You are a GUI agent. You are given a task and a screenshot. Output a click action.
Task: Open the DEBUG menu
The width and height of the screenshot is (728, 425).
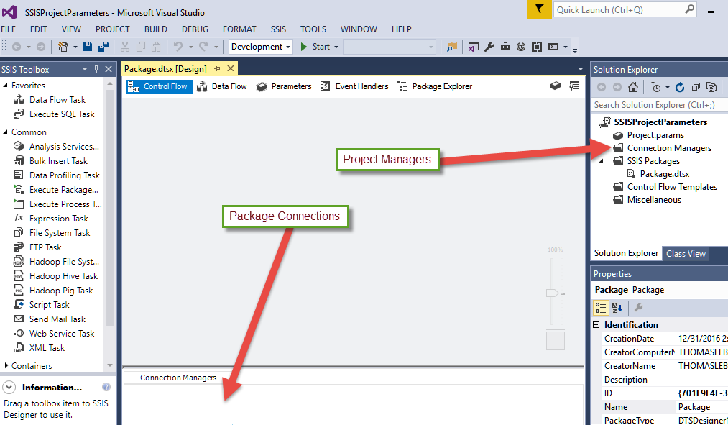pyautogui.click(x=195, y=29)
